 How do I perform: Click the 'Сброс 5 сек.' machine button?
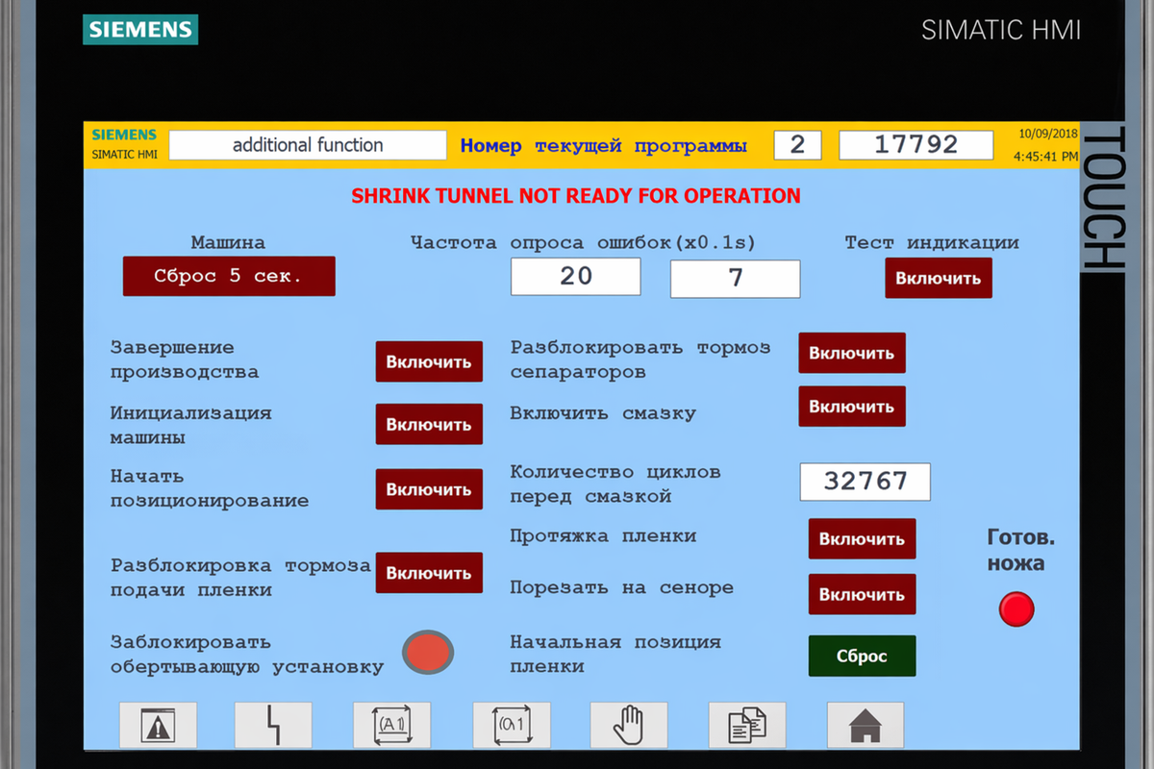point(229,276)
